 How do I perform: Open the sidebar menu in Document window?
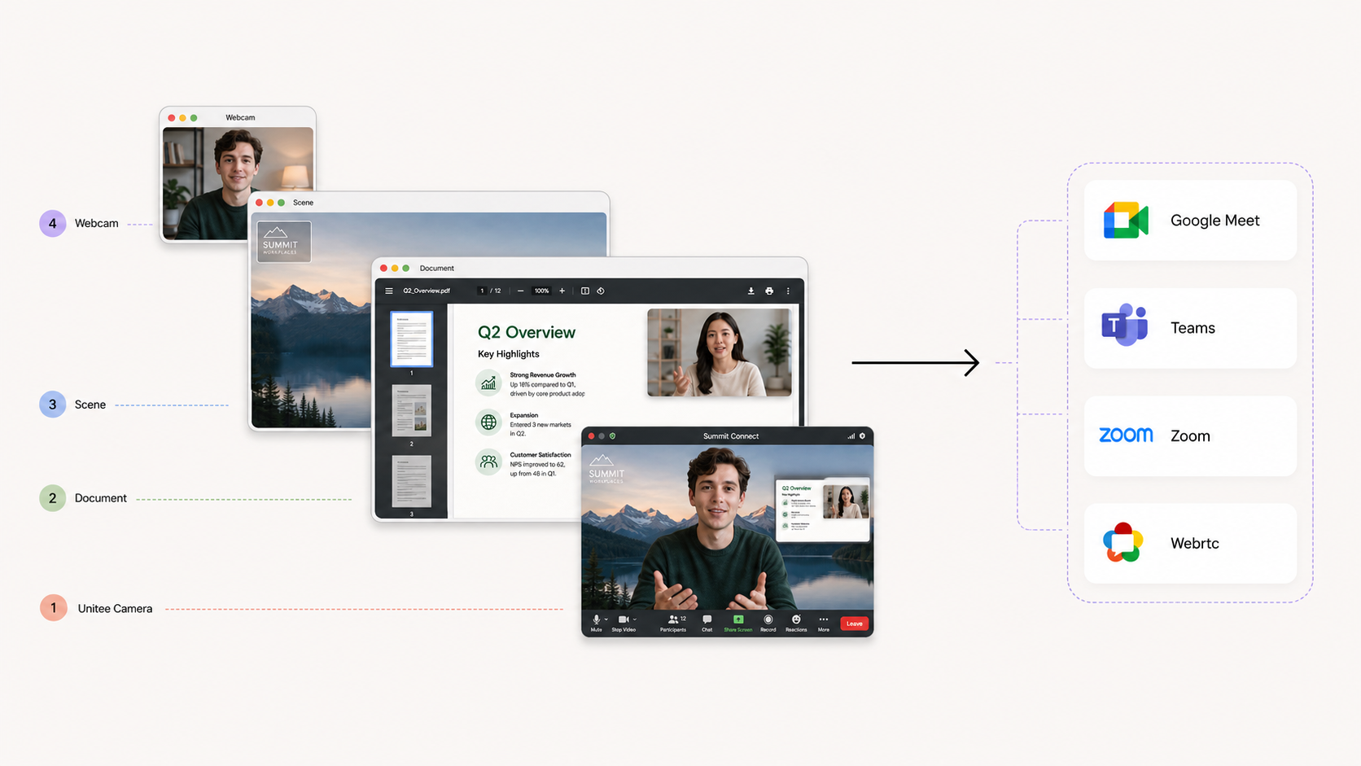pos(389,291)
